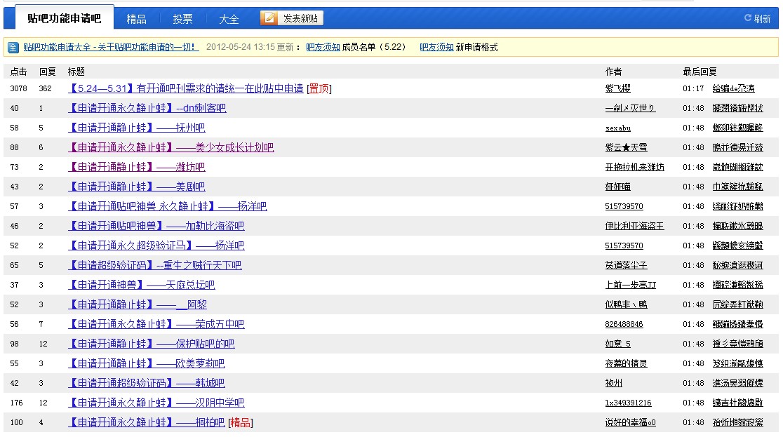This screenshot has height=437, width=783.
Task: View author 一剑メ灭世り profile
Action: (x=630, y=108)
